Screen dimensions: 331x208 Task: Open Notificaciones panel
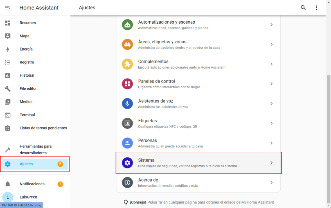[32, 184]
